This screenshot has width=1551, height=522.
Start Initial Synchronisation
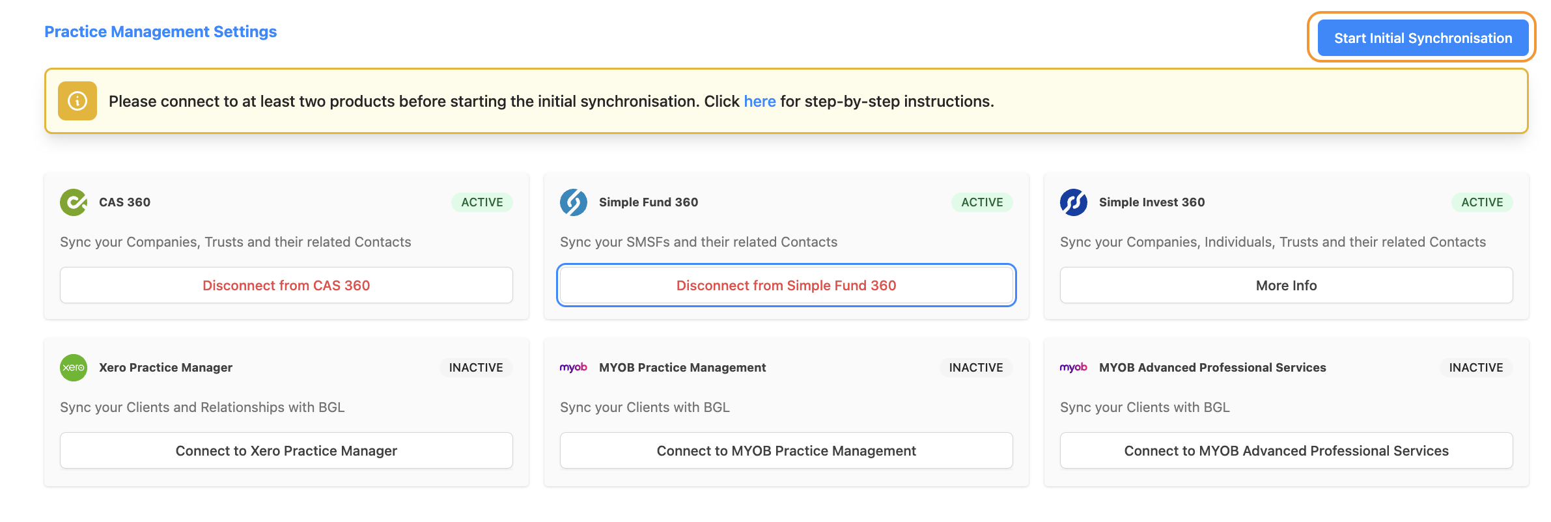tap(1423, 38)
